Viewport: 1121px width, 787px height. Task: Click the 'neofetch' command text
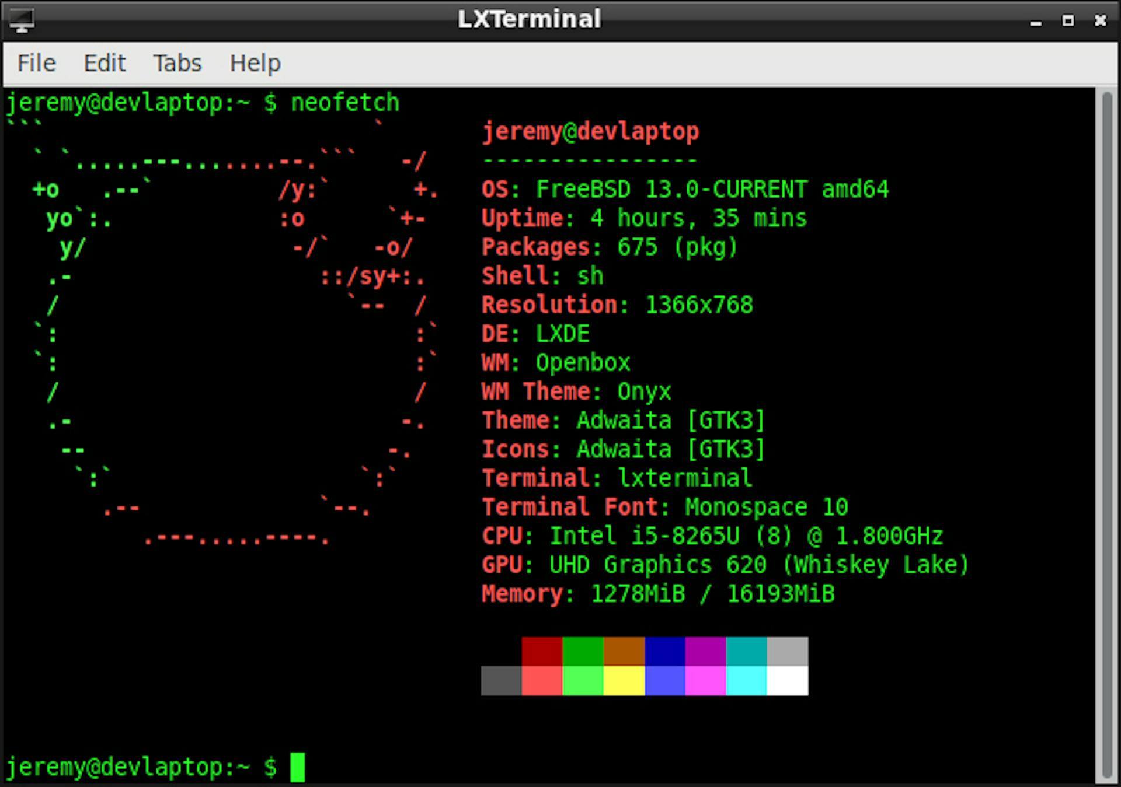click(x=345, y=103)
